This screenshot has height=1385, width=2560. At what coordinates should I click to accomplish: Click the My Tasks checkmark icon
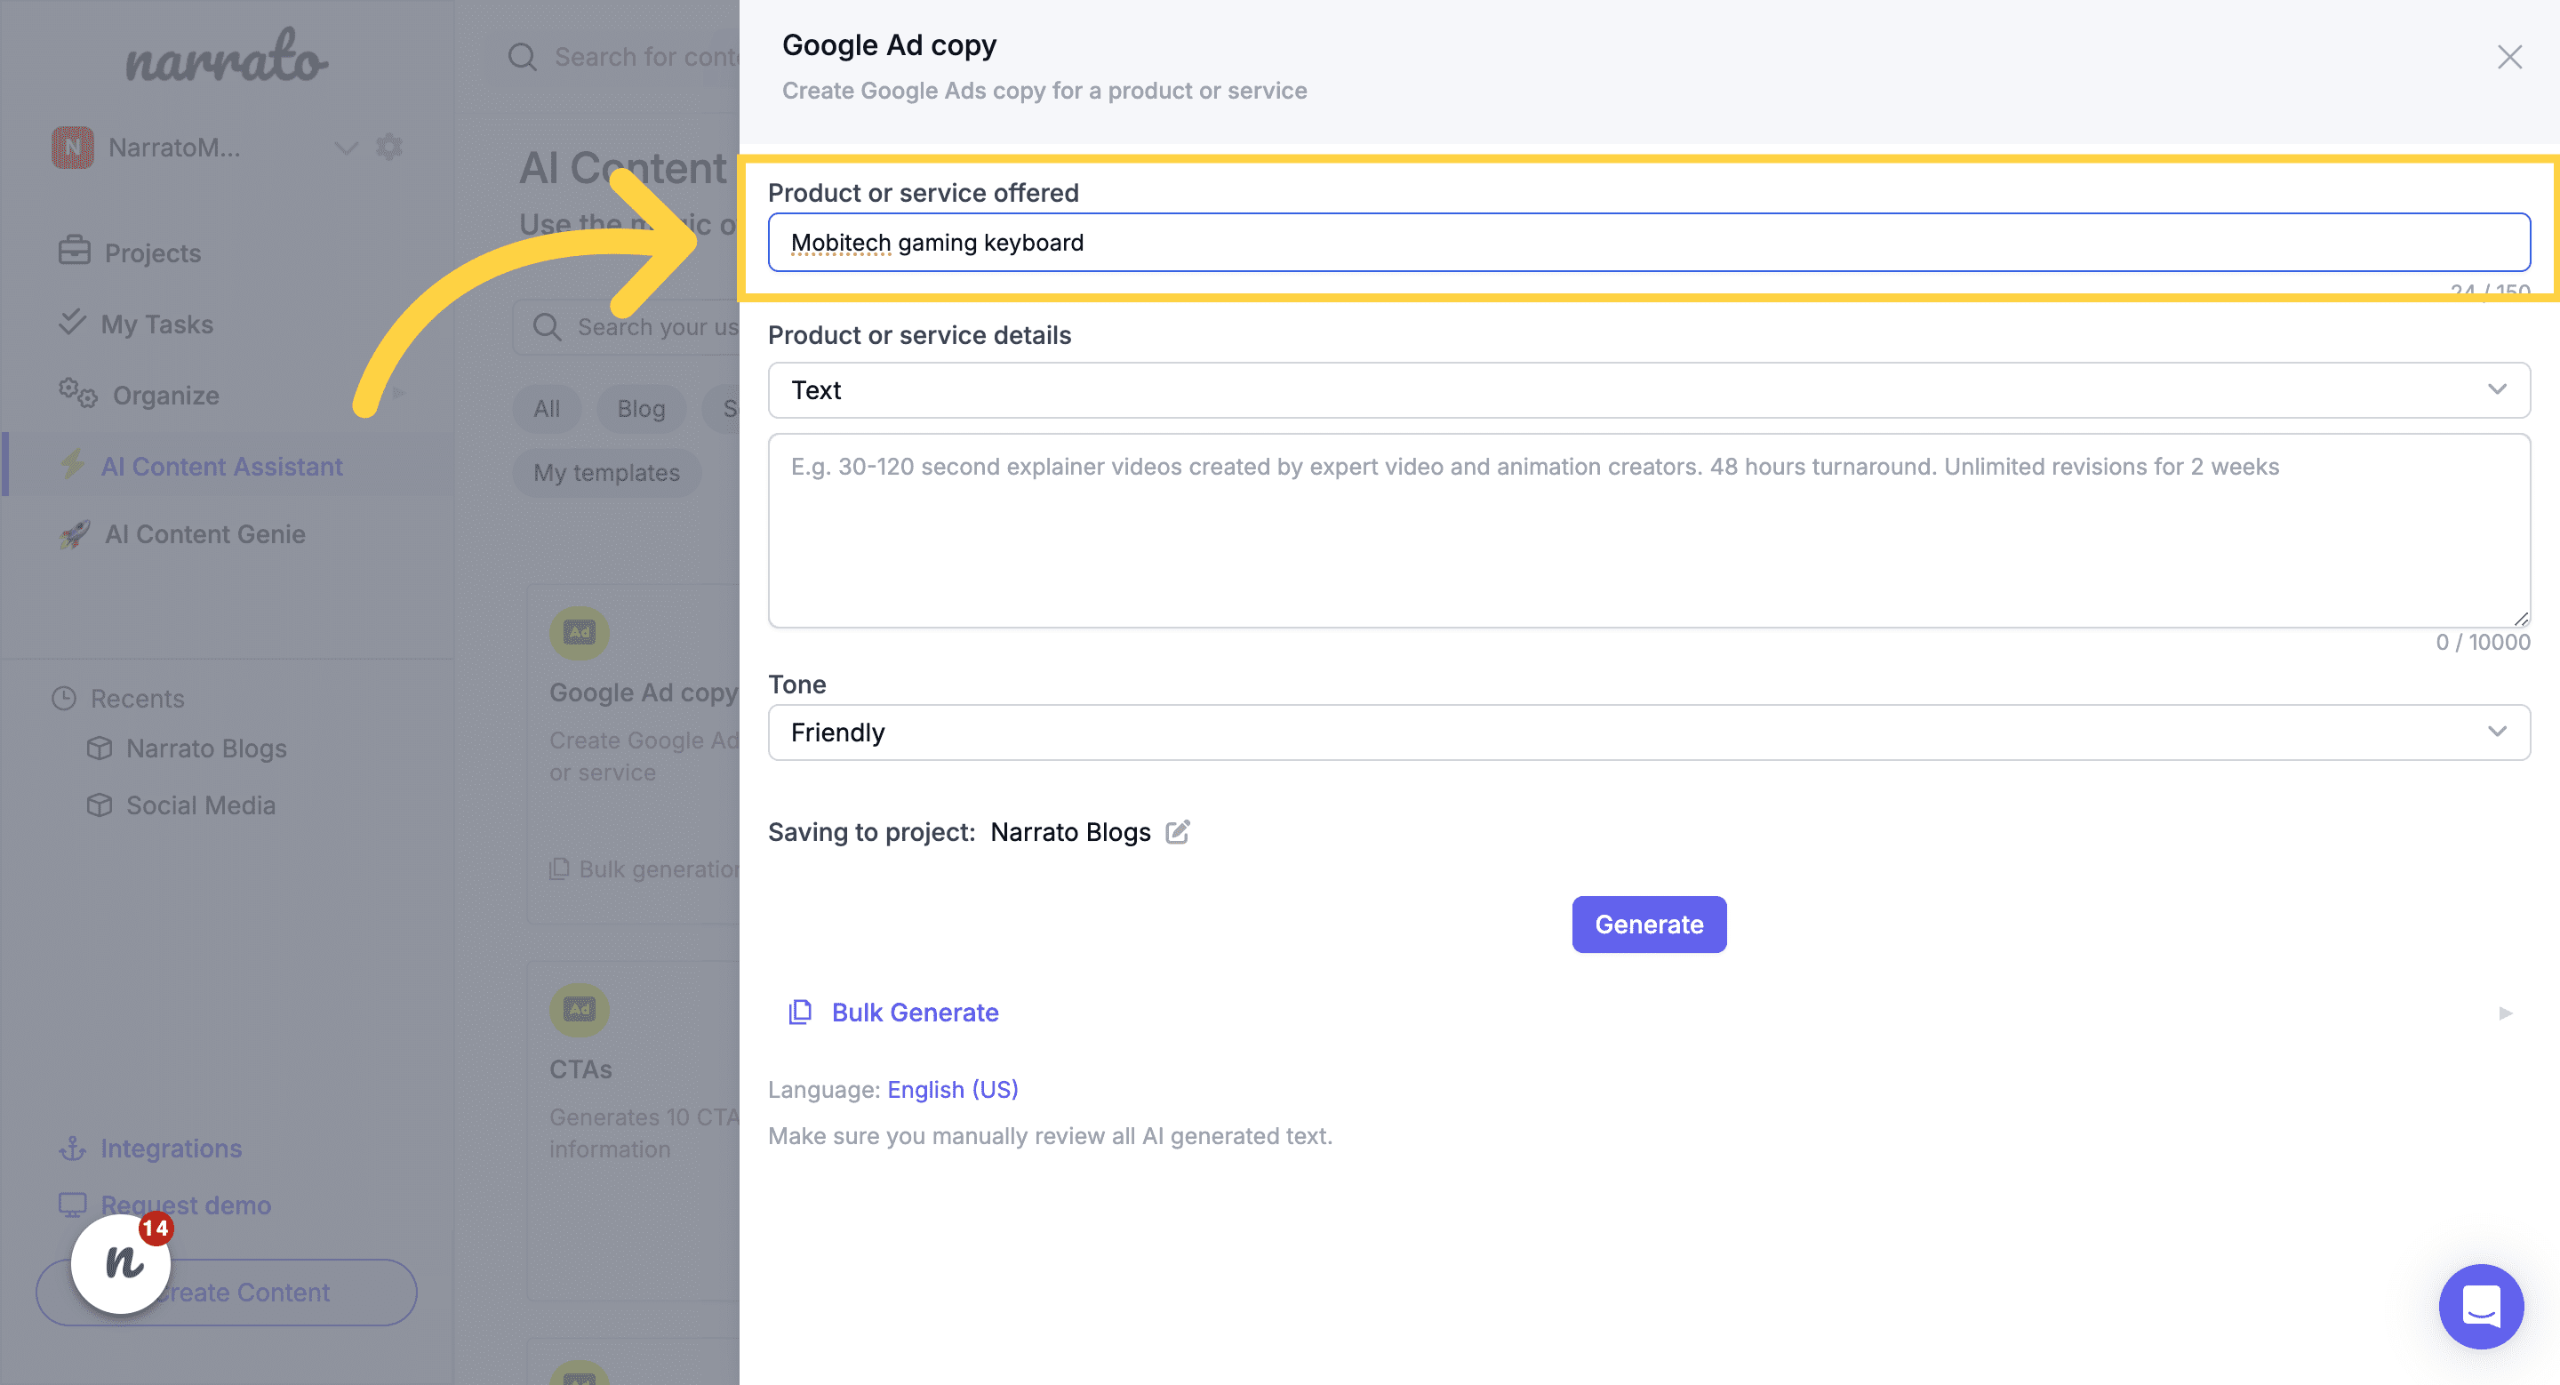tap(71, 322)
